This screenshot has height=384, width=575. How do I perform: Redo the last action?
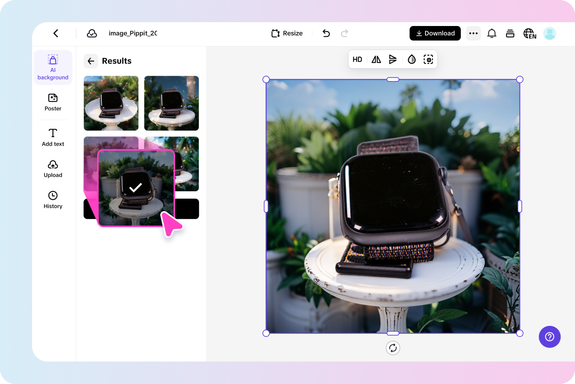pos(344,33)
